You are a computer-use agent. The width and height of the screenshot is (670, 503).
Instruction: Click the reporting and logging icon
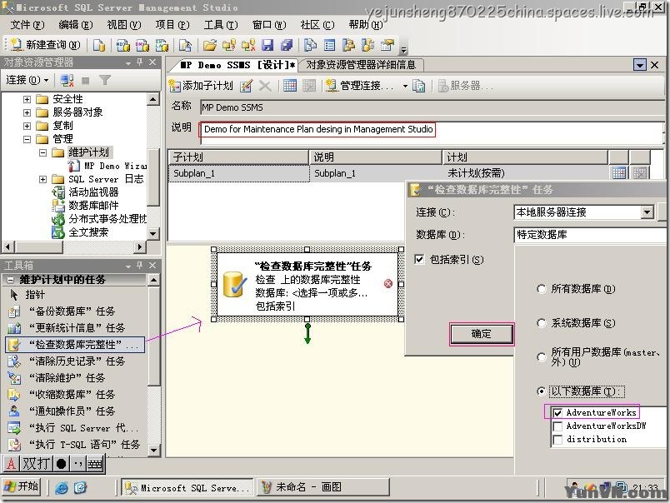coord(418,86)
